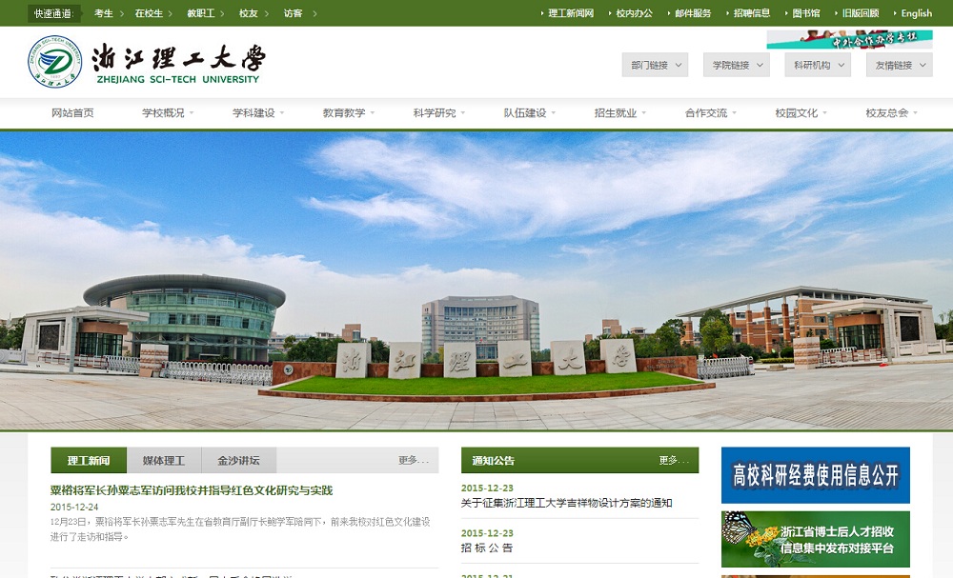The height and width of the screenshot is (578, 953).
Task: Click 更多 in the news tab bar
Action: 414,460
